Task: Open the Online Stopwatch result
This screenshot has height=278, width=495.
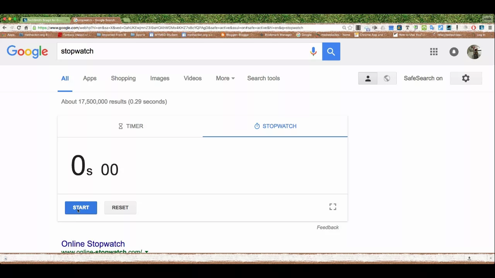Action: [x=93, y=244]
